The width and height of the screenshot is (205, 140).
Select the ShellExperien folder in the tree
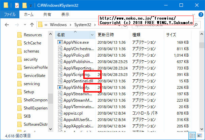(x=32, y=108)
